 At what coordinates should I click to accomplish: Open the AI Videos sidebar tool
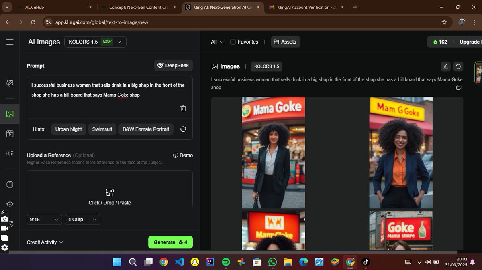click(x=10, y=134)
